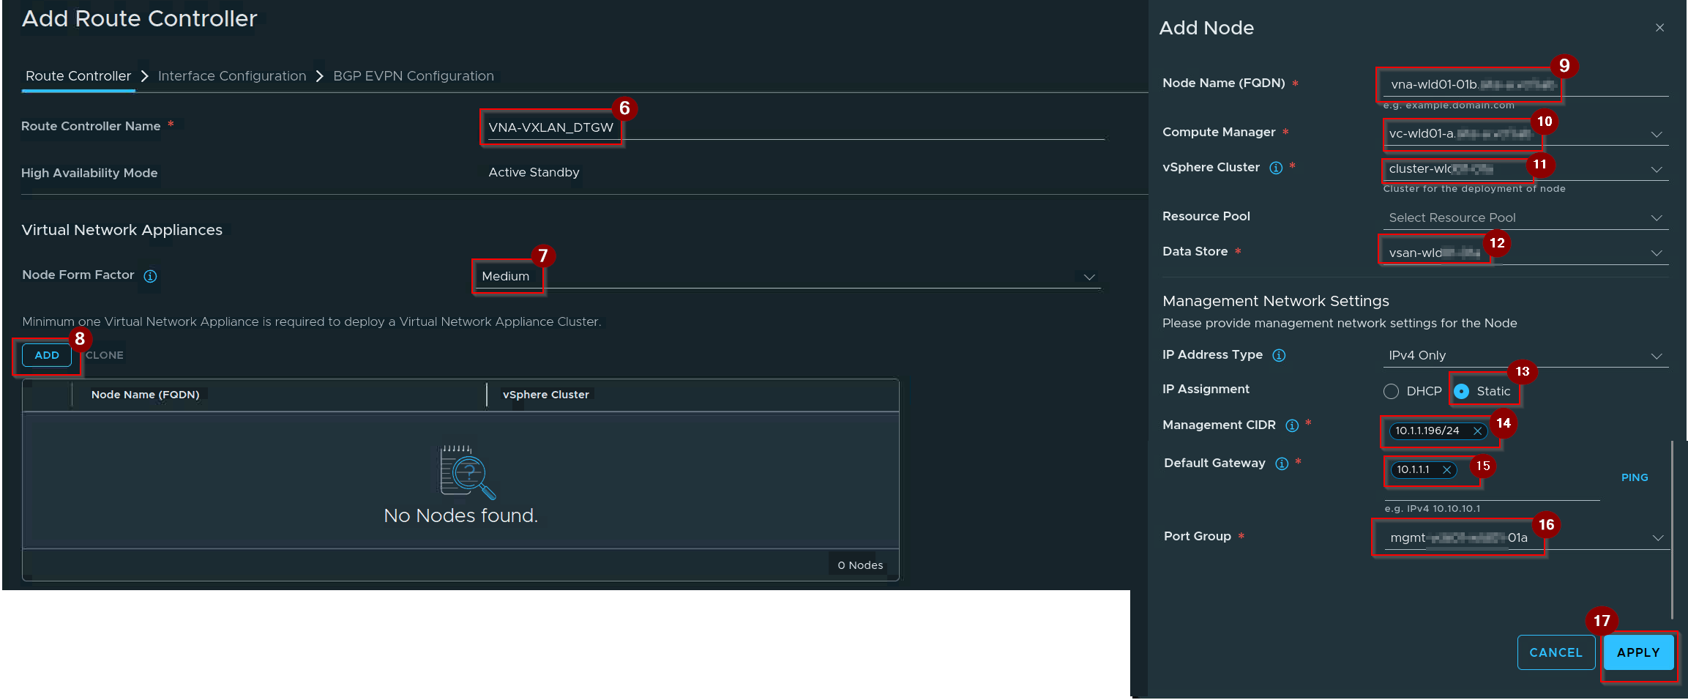Click the APPLY button
The image size is (1688, 700).
(x=1638, y=652)
